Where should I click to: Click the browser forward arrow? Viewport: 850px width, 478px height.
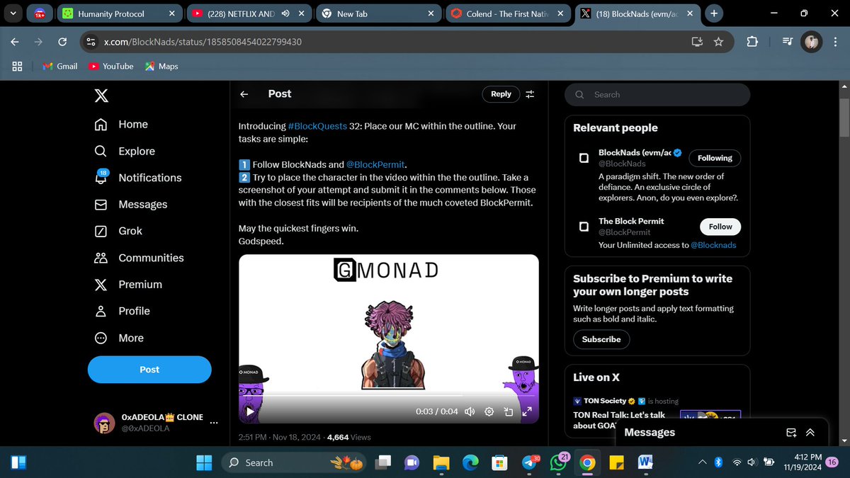click(x=38, y=42)
